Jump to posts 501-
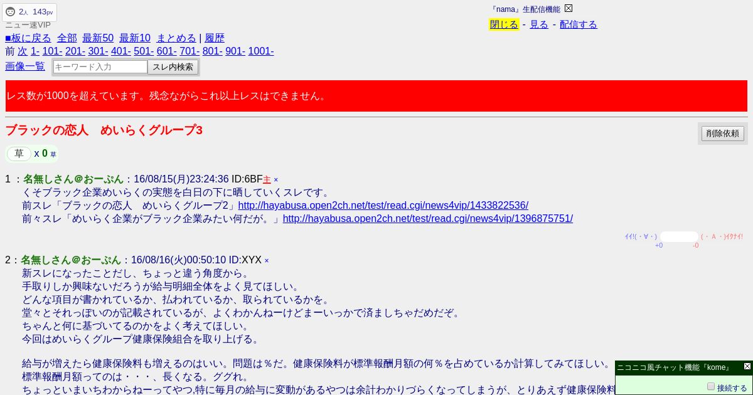Viewport: 753px width, 395px height. (144, 51)
